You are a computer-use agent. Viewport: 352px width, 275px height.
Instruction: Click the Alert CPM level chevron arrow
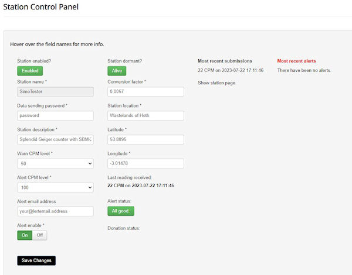click(90, 187)
